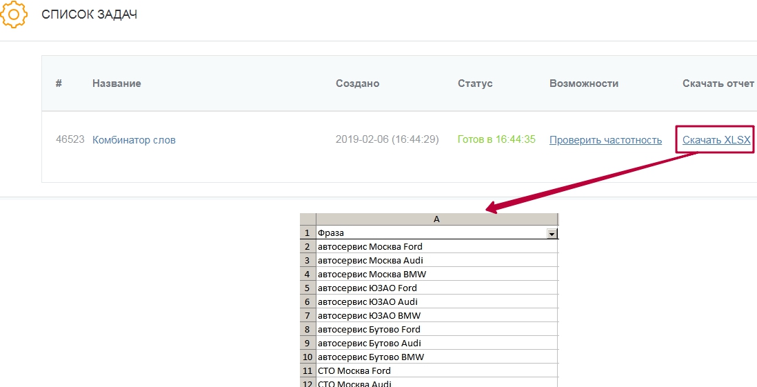The width and height of the screenshot is (757, 387).
Task: Select cell СТО Москва Ford
Action: coord(436,371)
